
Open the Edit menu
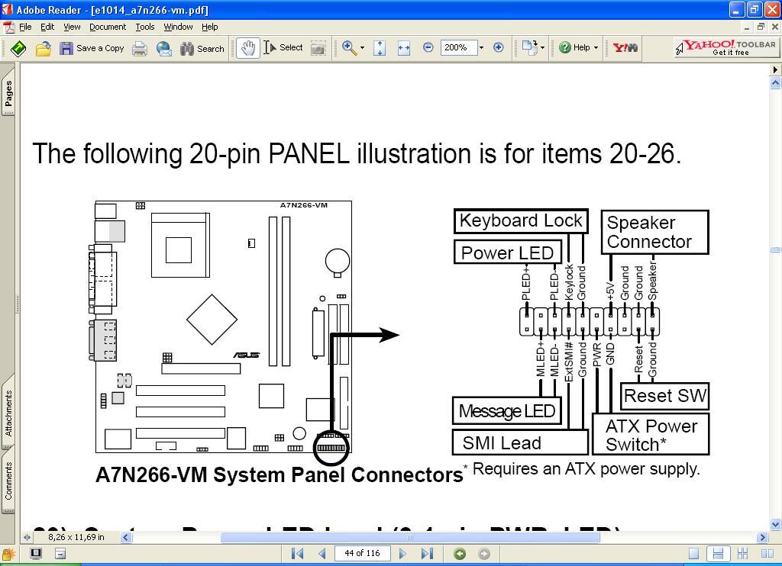point(47,27)
